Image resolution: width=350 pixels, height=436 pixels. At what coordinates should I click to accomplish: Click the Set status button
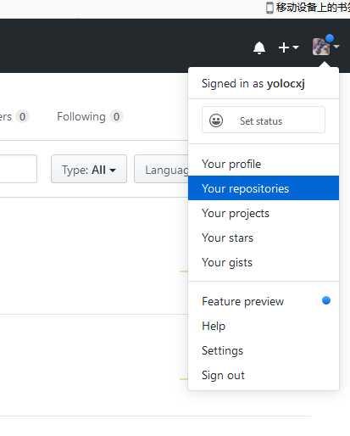tap(264, 120)
